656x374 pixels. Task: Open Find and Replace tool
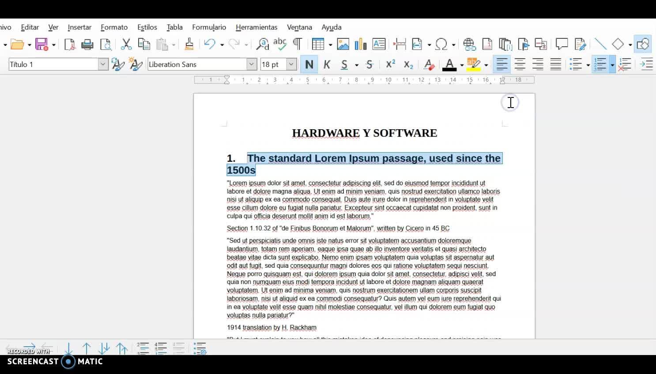point(262,44)
